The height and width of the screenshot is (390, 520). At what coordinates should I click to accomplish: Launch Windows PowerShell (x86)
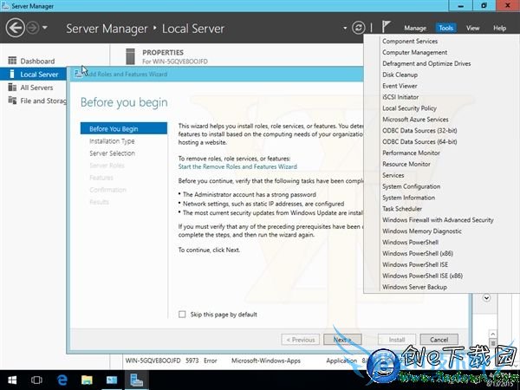click(418, 253)
